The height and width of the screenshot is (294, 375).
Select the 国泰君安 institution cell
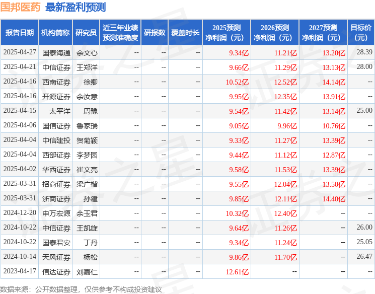point(56,243)
